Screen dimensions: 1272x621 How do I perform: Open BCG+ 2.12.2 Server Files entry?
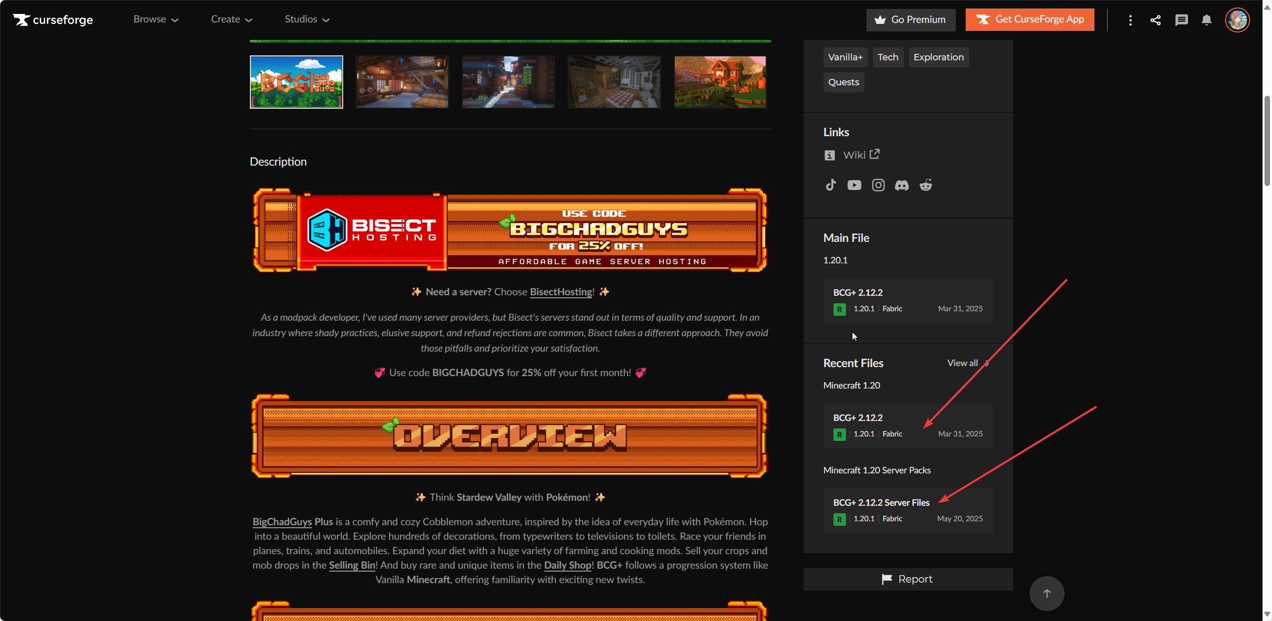click(x=908, y=511)
